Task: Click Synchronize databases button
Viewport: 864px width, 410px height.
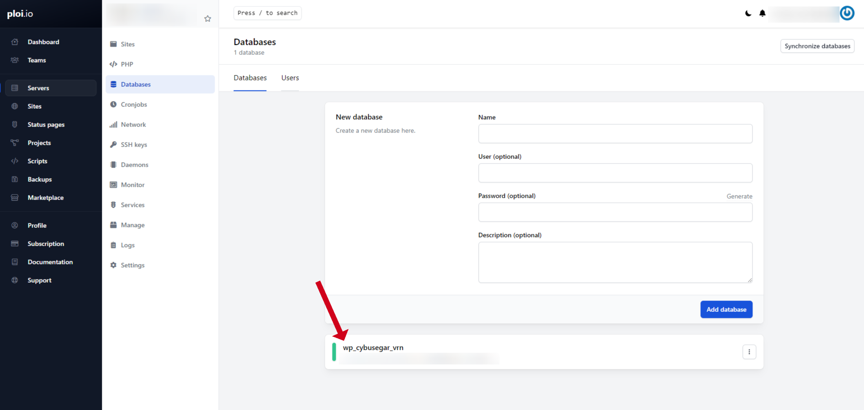Action: point(817,46)
